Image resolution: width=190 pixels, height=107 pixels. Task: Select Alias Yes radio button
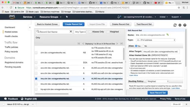136,46
